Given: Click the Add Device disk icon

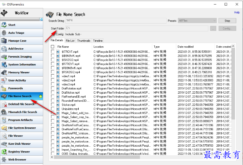Looking at the screenshot, I should pos(4,49).
